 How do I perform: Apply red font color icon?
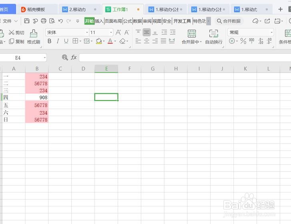click(x=110, y=41)
